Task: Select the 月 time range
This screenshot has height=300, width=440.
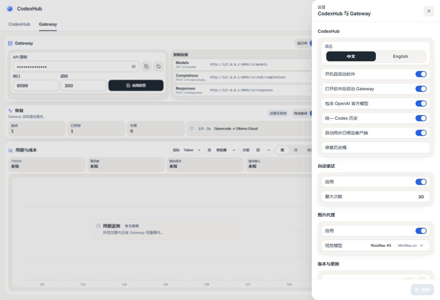Action: (296, 150)
